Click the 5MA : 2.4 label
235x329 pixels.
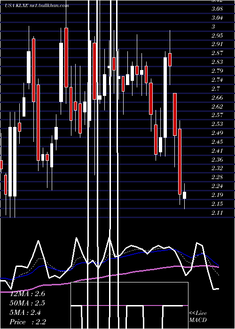click(x=25, y=313)
